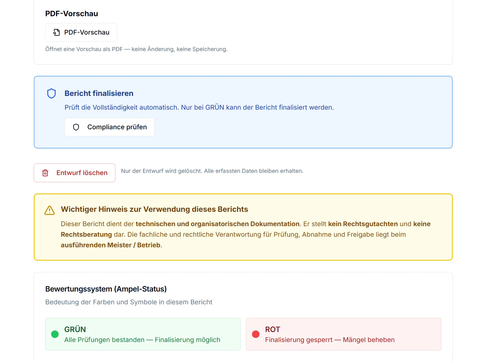Click the green GRÜN status dot
The image size is (499, 361).
(55, 334)
